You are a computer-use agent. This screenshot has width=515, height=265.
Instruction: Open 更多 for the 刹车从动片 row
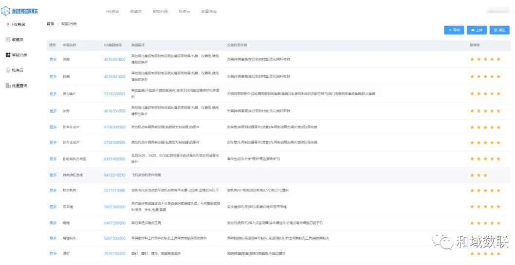pyautogui.click(x=53, y=127)
